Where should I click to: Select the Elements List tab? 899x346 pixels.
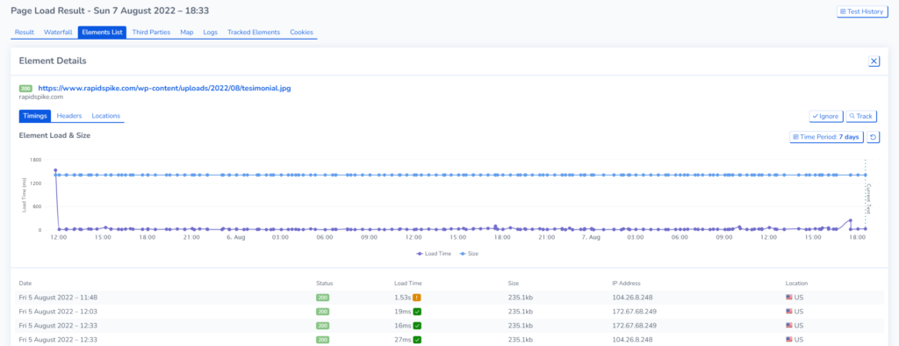click(x=102, y=32)
